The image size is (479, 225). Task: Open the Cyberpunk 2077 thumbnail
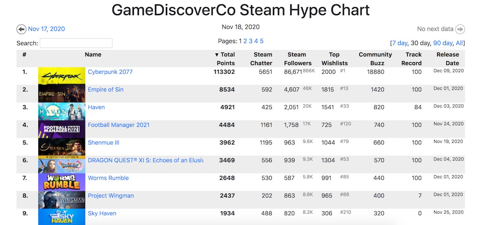[x=61, y=76]
